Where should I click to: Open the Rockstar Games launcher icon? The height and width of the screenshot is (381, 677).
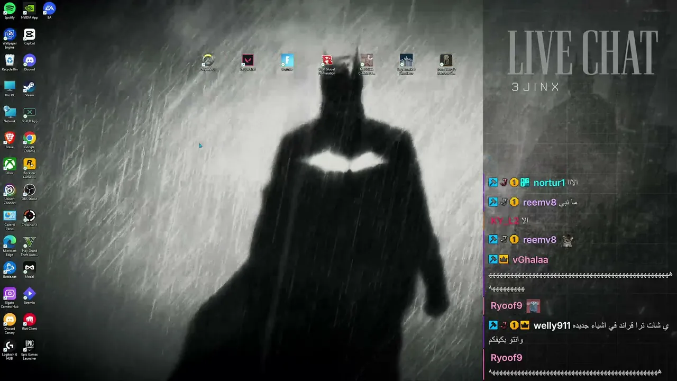point(30,168)
